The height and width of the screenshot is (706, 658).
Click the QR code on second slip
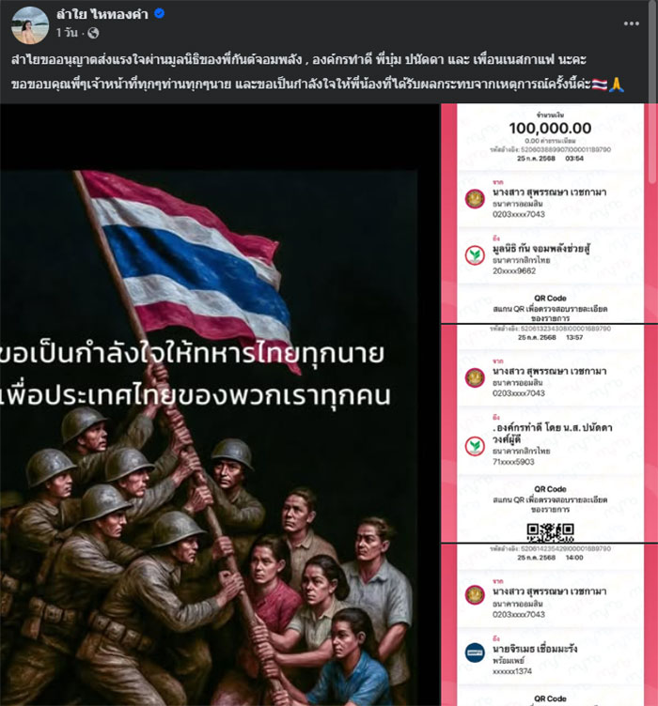[x=550, y=532]
